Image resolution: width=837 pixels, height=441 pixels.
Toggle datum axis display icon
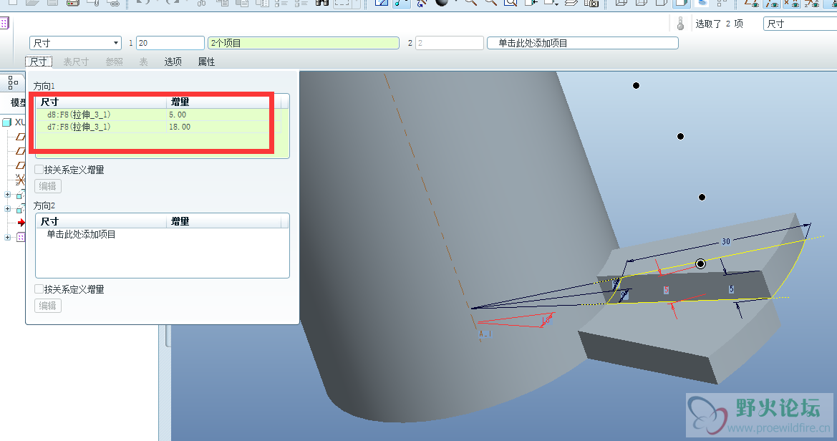pyautogui.click(x=772, y=3)
